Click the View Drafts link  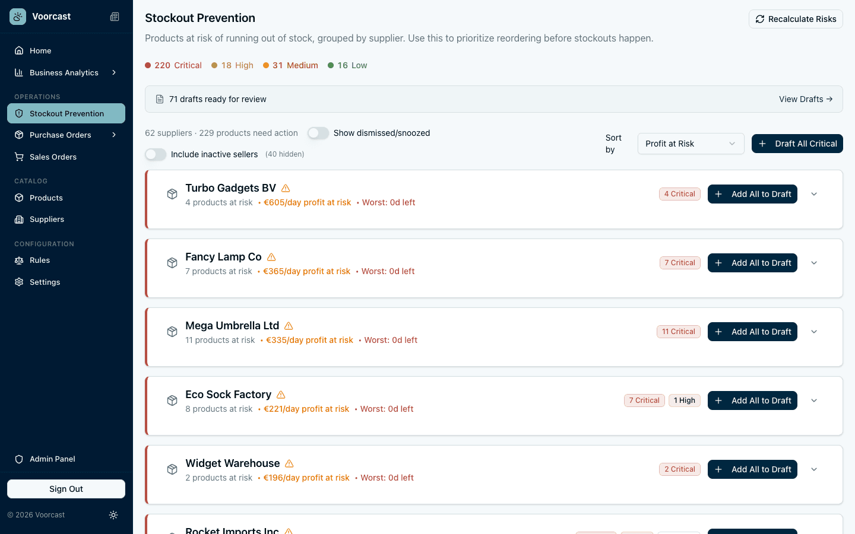[806, 99]
